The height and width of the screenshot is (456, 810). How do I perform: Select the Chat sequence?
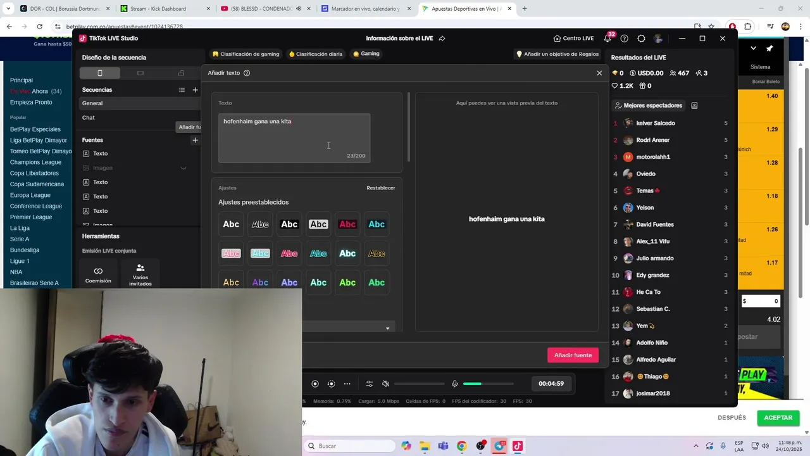coord(139,118)
